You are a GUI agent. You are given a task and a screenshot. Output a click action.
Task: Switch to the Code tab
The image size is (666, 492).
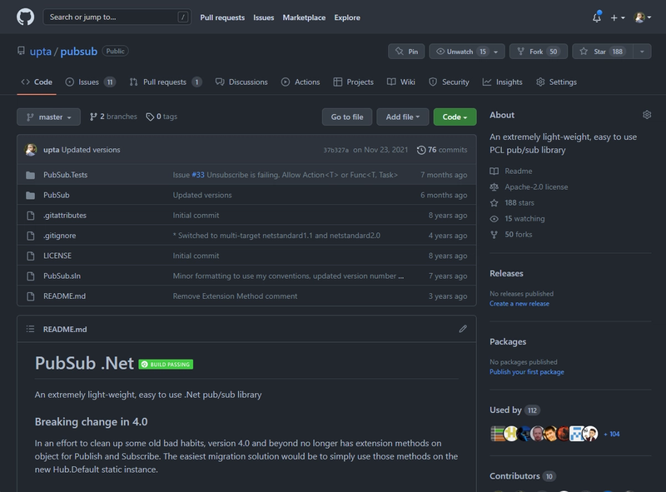[x=37, y=82]
